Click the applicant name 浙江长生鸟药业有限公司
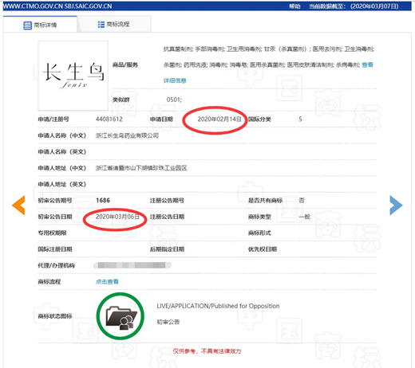Screen dimensions: 415x368 point(127,135)
